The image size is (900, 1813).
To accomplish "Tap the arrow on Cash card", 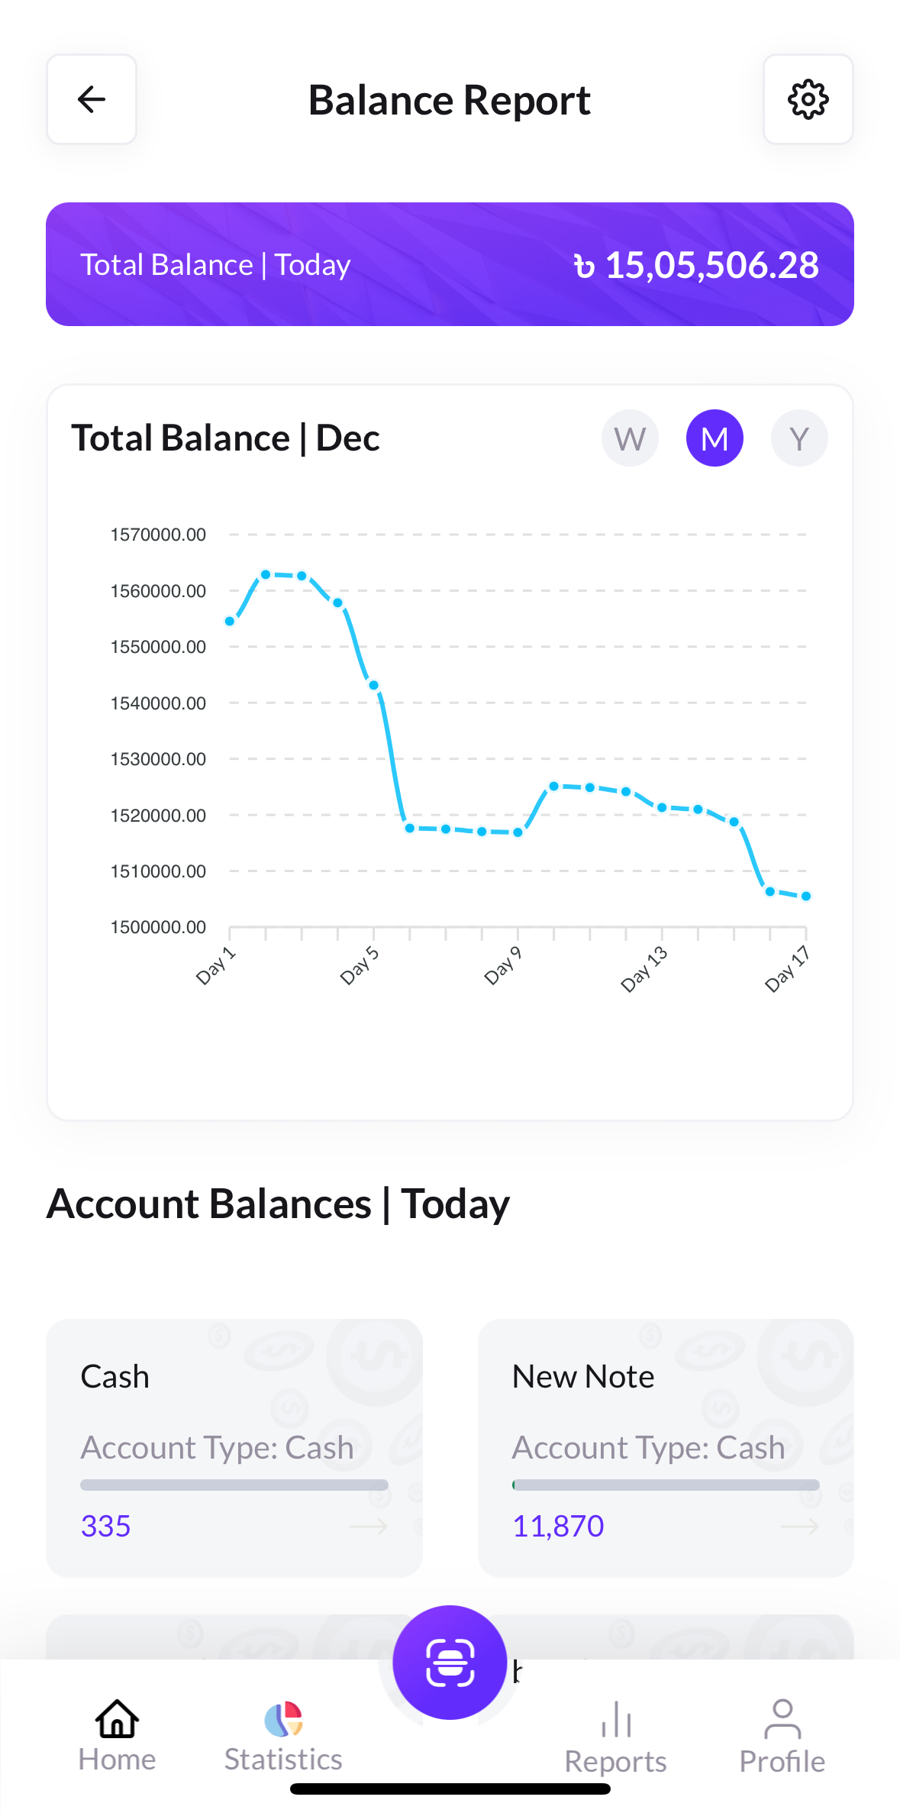I will (x=369, y=1527).
